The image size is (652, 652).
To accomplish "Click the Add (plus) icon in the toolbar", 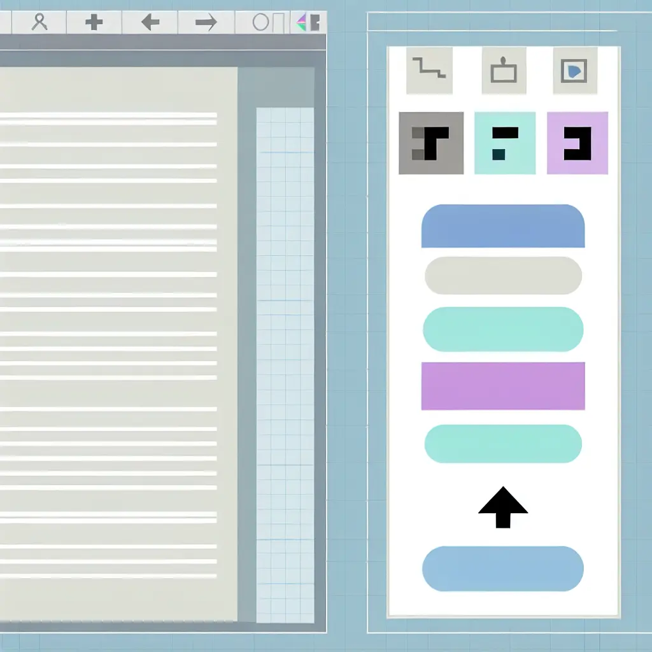I will point(94,21).
